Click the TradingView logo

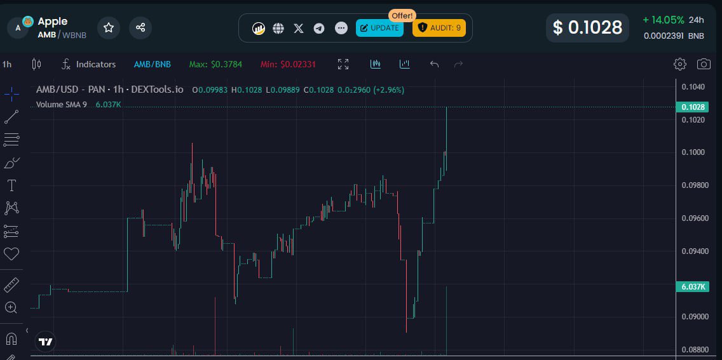[x=46, y=342]
